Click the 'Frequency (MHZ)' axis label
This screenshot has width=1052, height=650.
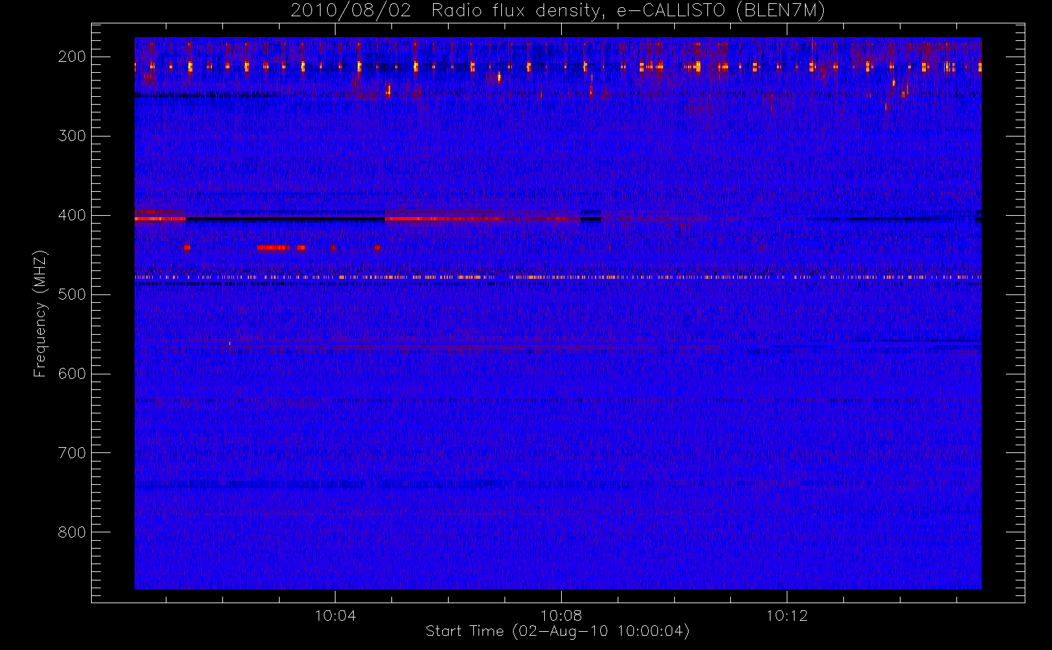(x=40, y=313)
